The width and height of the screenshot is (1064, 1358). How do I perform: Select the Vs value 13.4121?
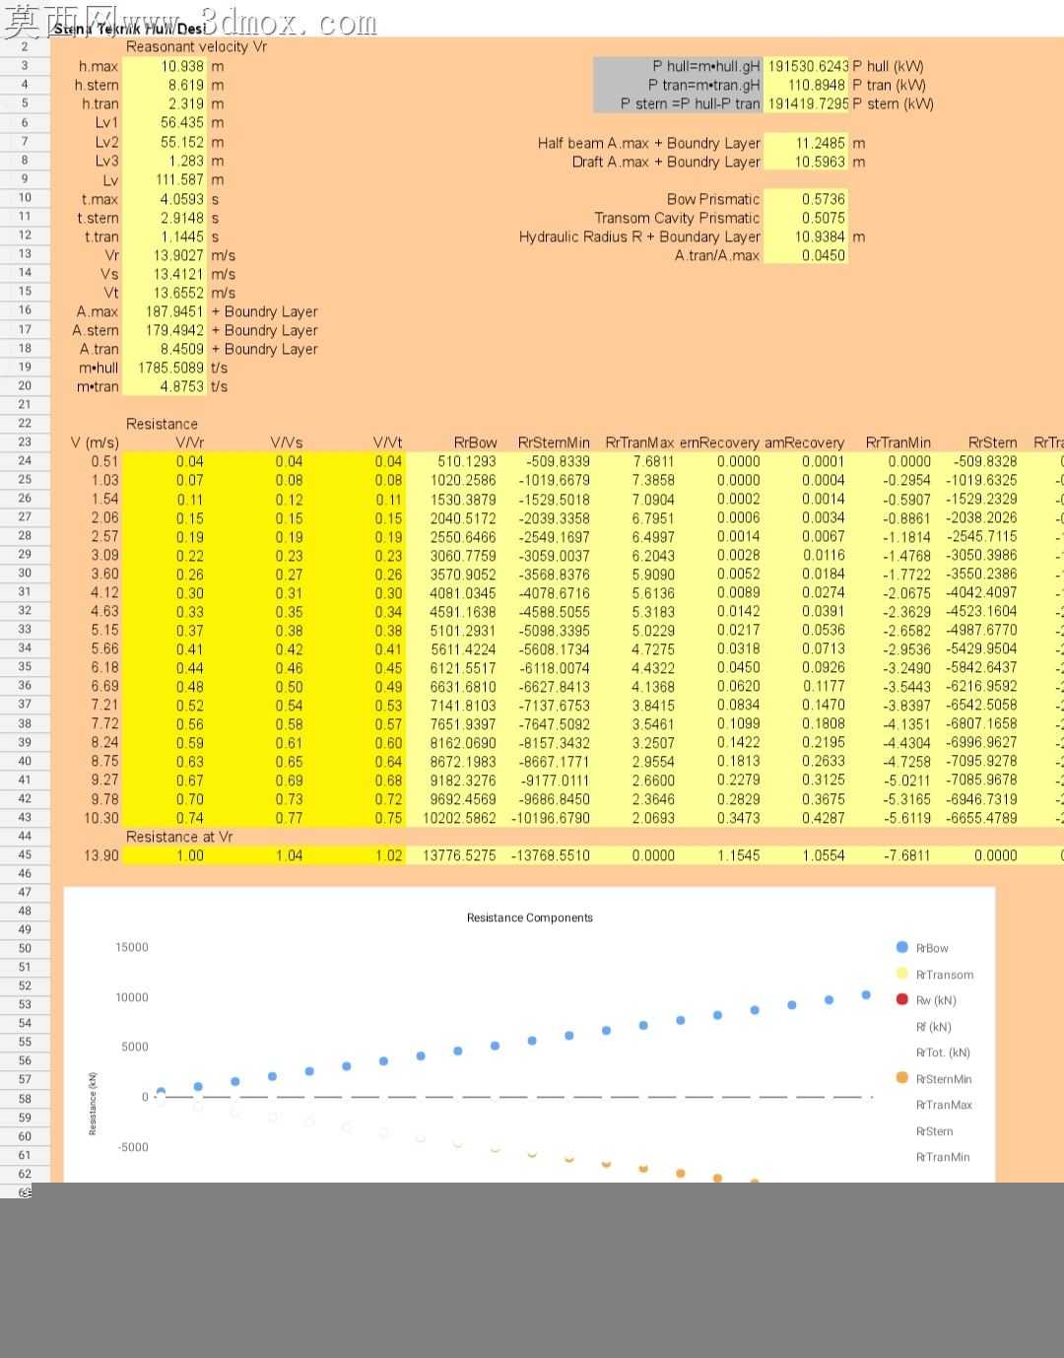pyautogui.click(x=178, y=273)
